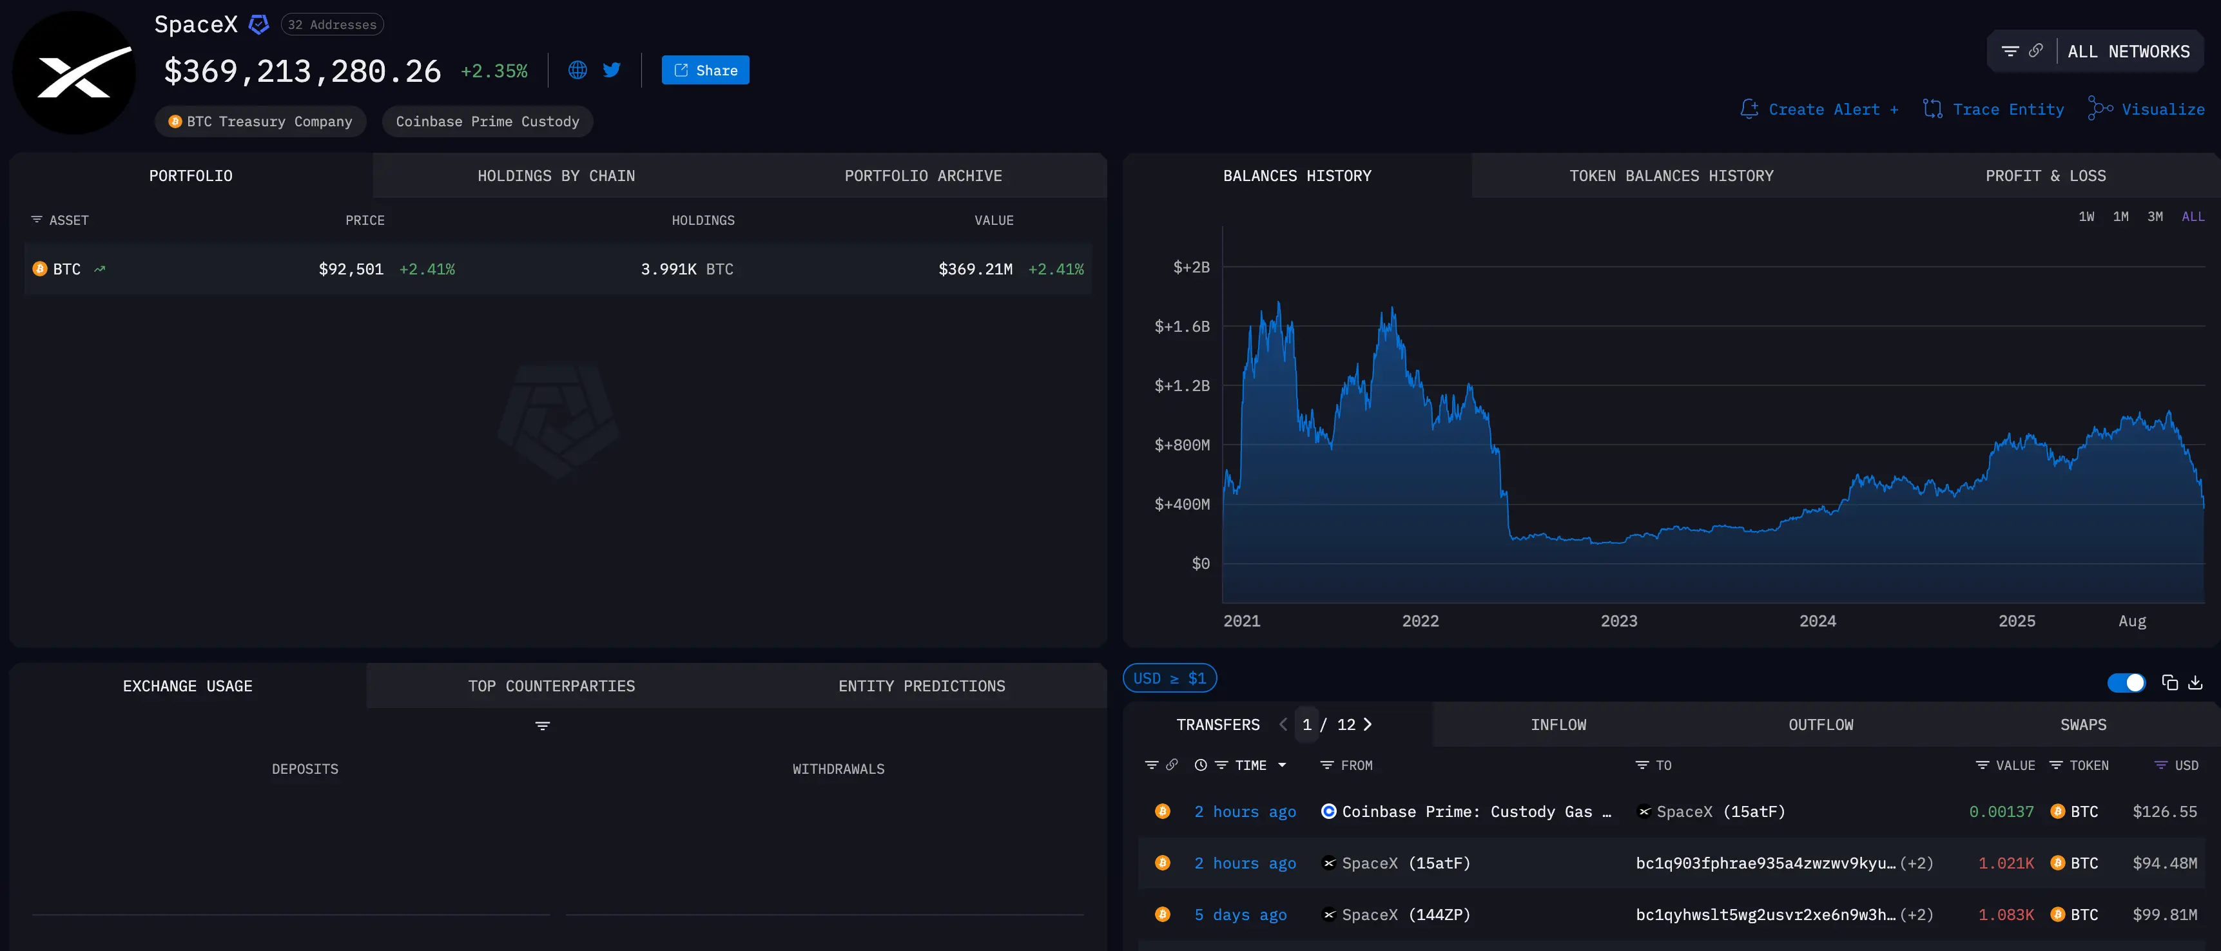2221x951 pixels.
Task: Open the Visualize network graph tool
Action: pos(2146,109)
